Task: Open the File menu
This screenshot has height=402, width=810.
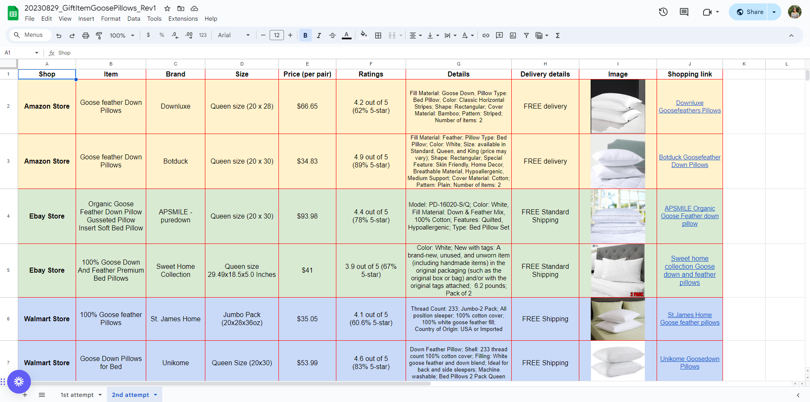Action: (x=30, y=19)
